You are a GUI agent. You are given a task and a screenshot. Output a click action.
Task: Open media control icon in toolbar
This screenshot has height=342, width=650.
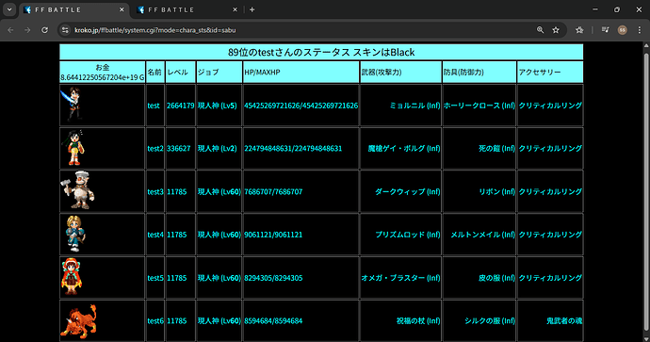[606, 30]
